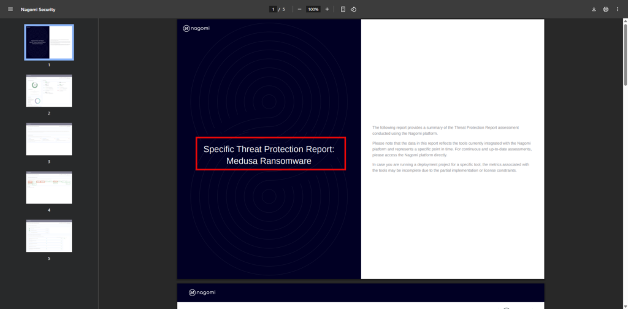The height and width of the screenshot is (309, 628).
Task: Print the document
Action: coord(605,9)
